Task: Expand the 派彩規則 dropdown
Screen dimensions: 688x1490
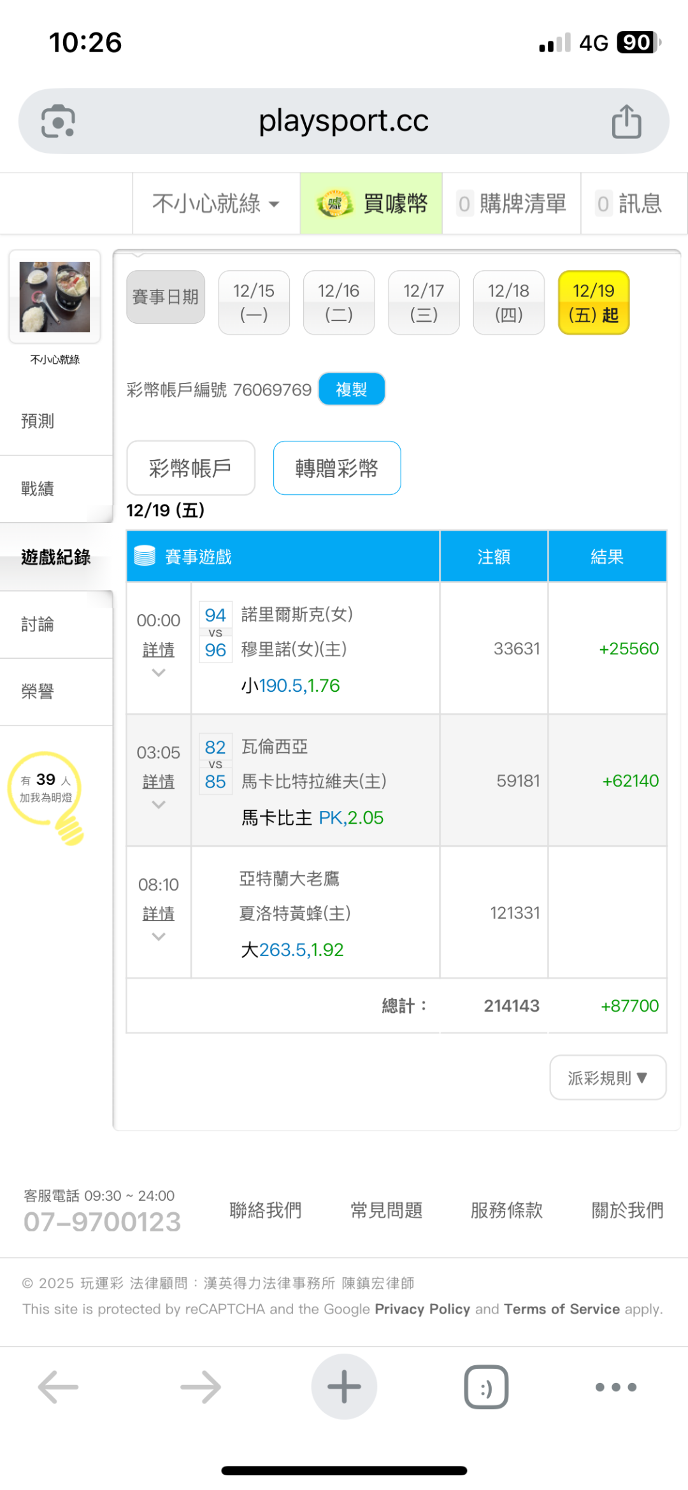Action: 608,1077
